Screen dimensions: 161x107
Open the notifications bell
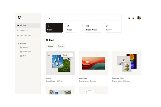133,18
